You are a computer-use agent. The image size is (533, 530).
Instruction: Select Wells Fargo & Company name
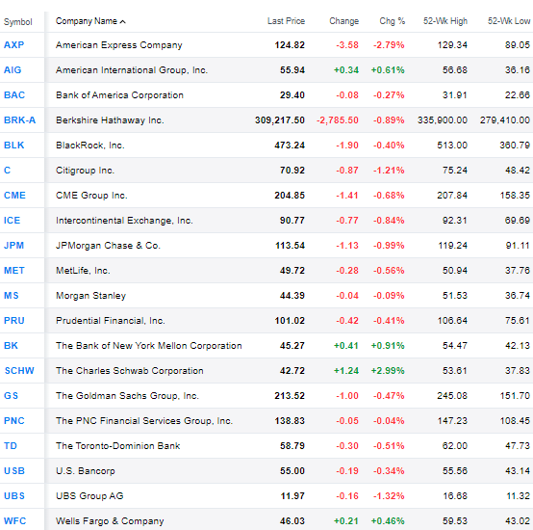click(110, 521)
